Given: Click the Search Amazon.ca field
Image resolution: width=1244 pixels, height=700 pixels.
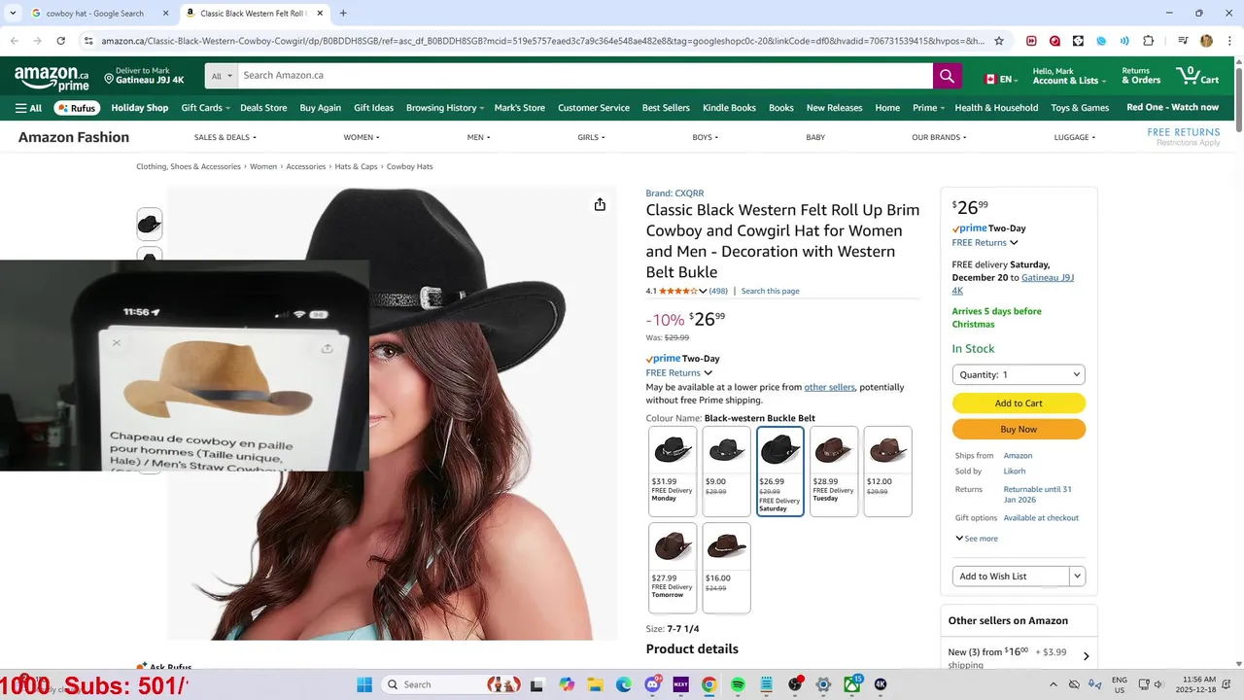Looking at the screenshot, I should coord(586,75).
